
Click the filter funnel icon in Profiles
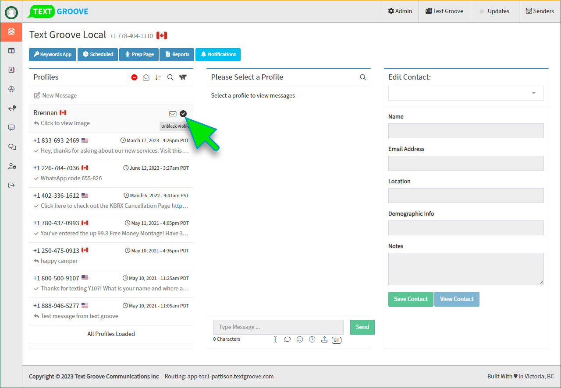[183, 77]
